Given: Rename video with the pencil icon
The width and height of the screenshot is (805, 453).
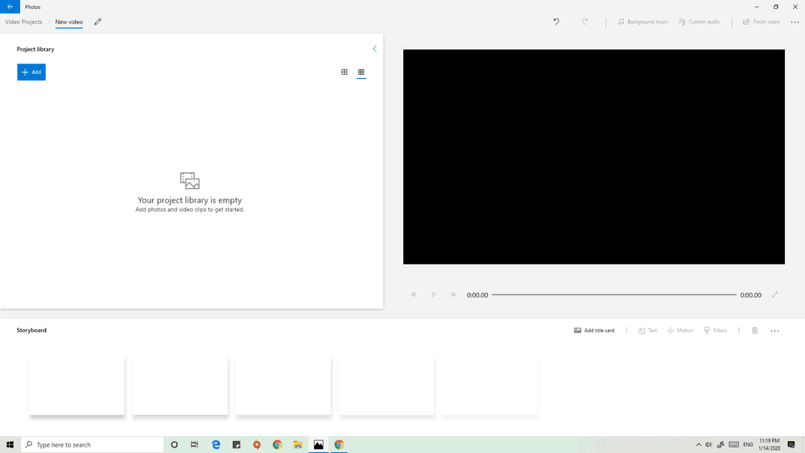Looking at the screenshot, I should click(97, 22).
